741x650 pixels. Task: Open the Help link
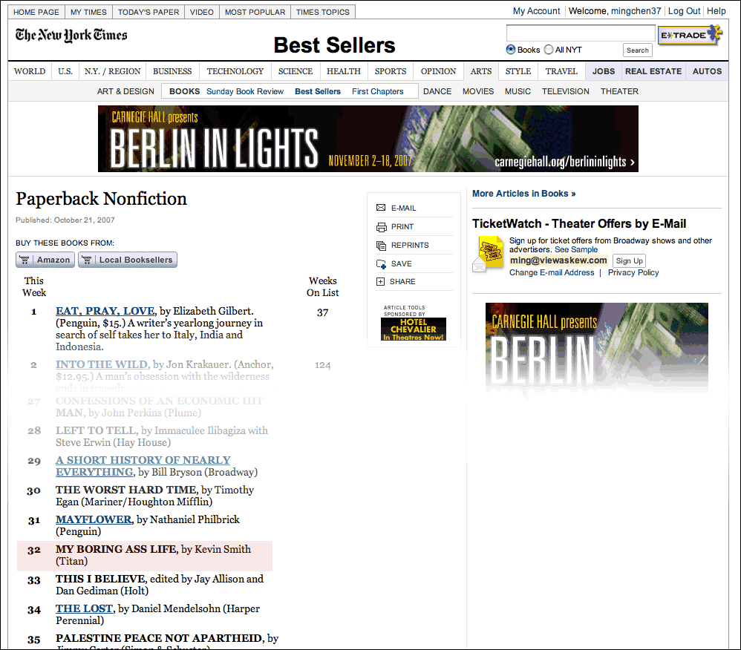716,11
